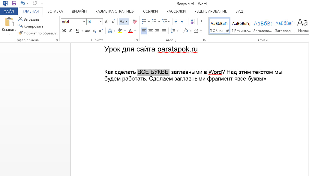The height and width of the screenshot is (176, 309).
Task: Expand the Вставить paste options arrow
Action: (x=9, y=34)
